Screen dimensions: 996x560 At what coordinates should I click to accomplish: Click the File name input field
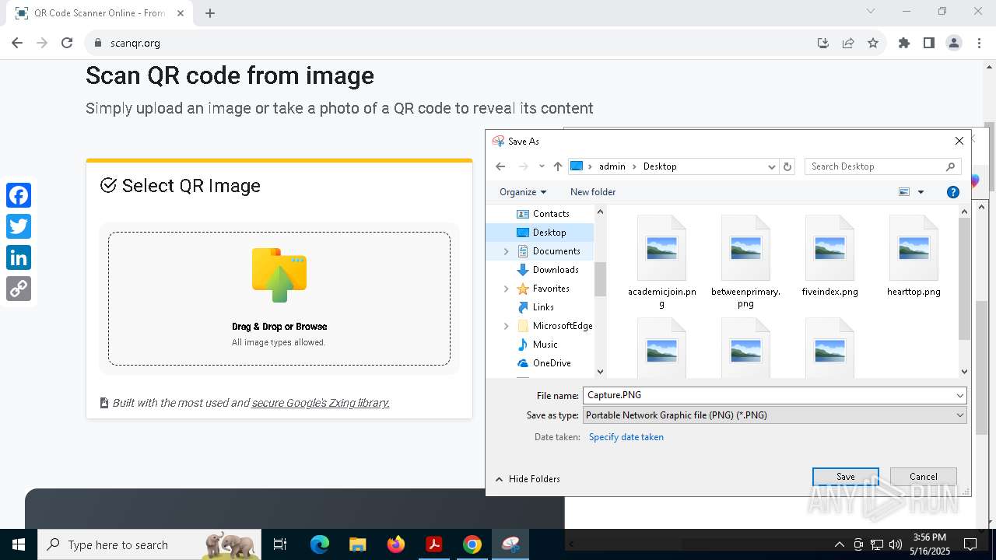[768, 395]
